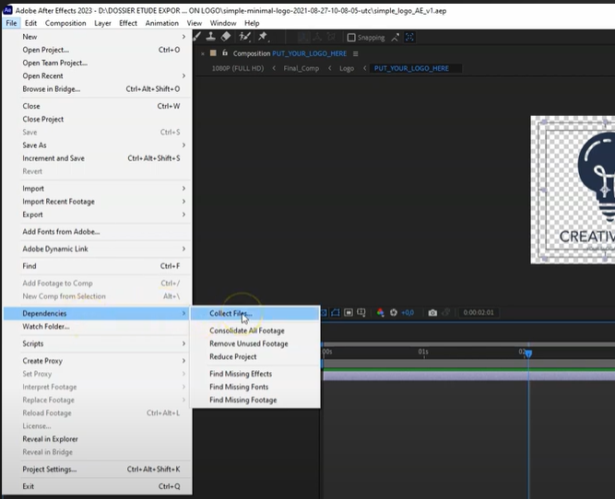
Task: Open the Composition menu in menu bar
Action: pos(65,23)
